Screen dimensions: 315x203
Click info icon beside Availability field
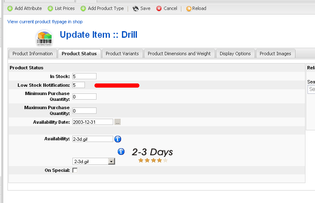[118, 139]
